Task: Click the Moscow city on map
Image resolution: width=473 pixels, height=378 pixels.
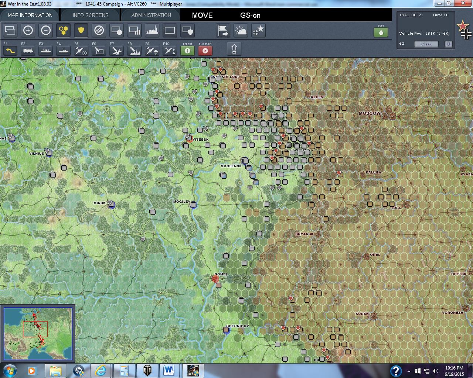Action: 388,114
